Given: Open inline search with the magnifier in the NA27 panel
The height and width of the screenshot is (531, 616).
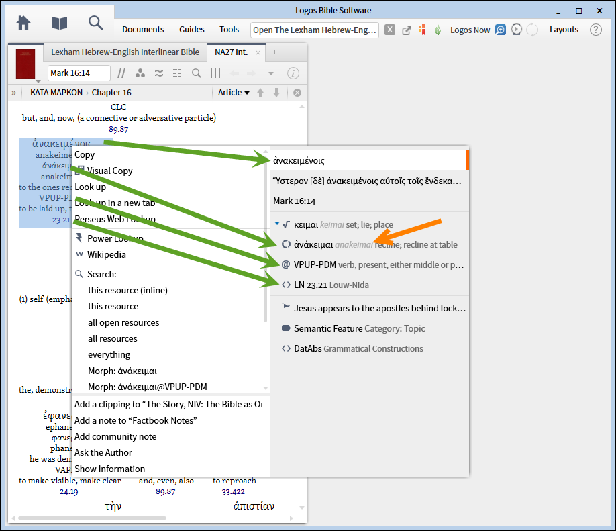Looking at the screenshot, I should (195, 73).
